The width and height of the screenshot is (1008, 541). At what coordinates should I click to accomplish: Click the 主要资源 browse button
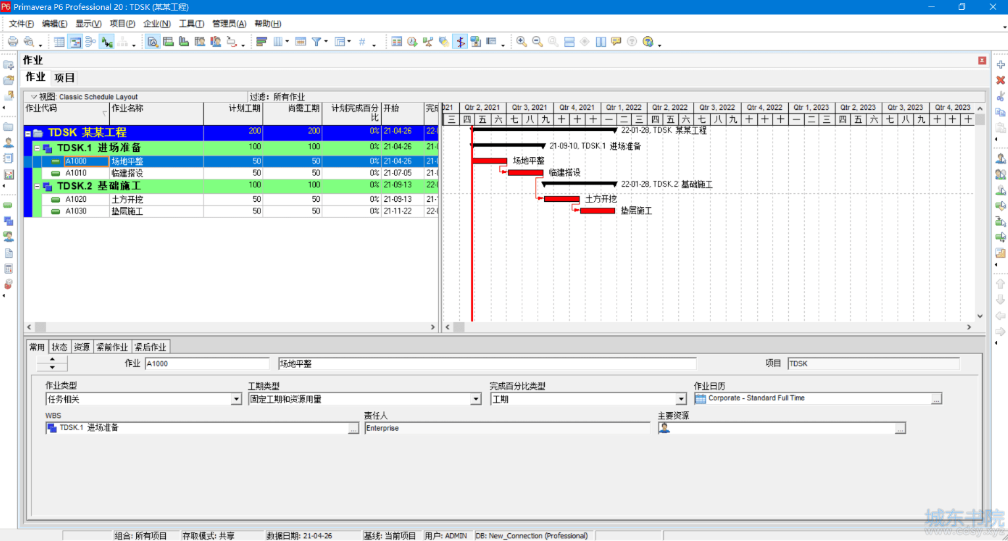[901, 428]
